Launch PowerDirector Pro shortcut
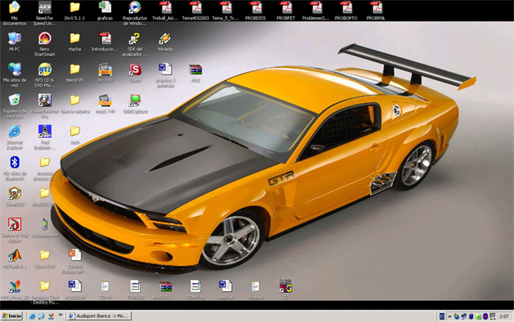514x322 pixels. tap(45, 101)
